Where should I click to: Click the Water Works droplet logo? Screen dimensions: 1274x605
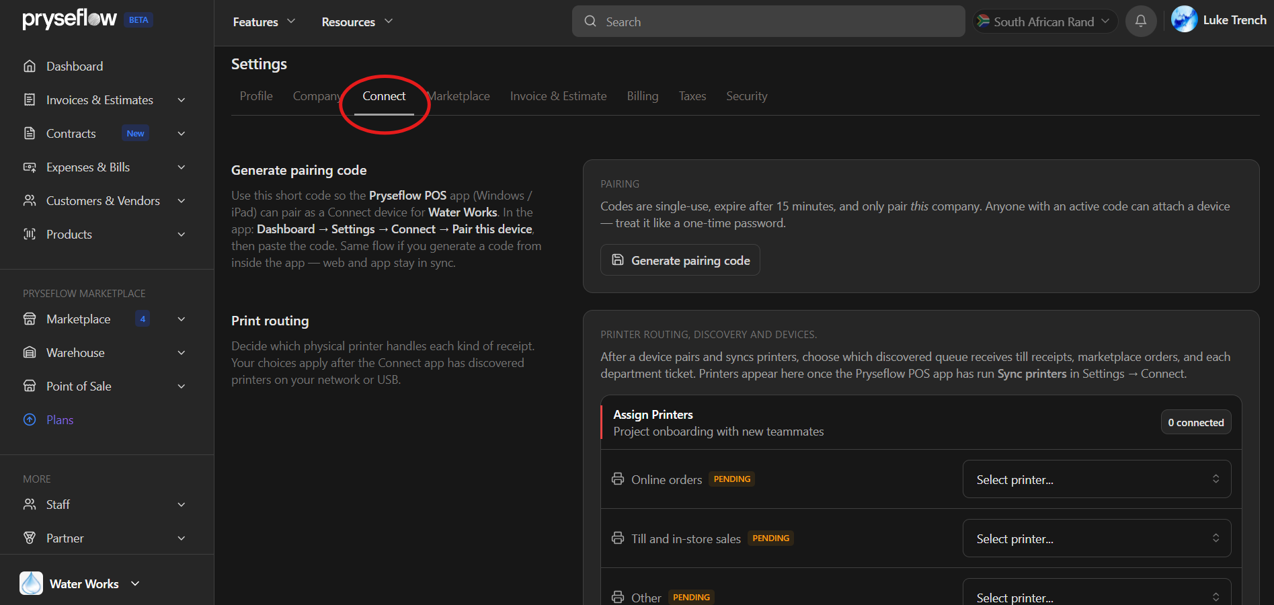31,583
